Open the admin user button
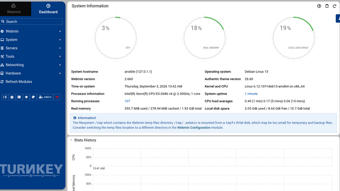Image resolution: width=340 pixels, height=191 pixels. [x=45, y=97]
